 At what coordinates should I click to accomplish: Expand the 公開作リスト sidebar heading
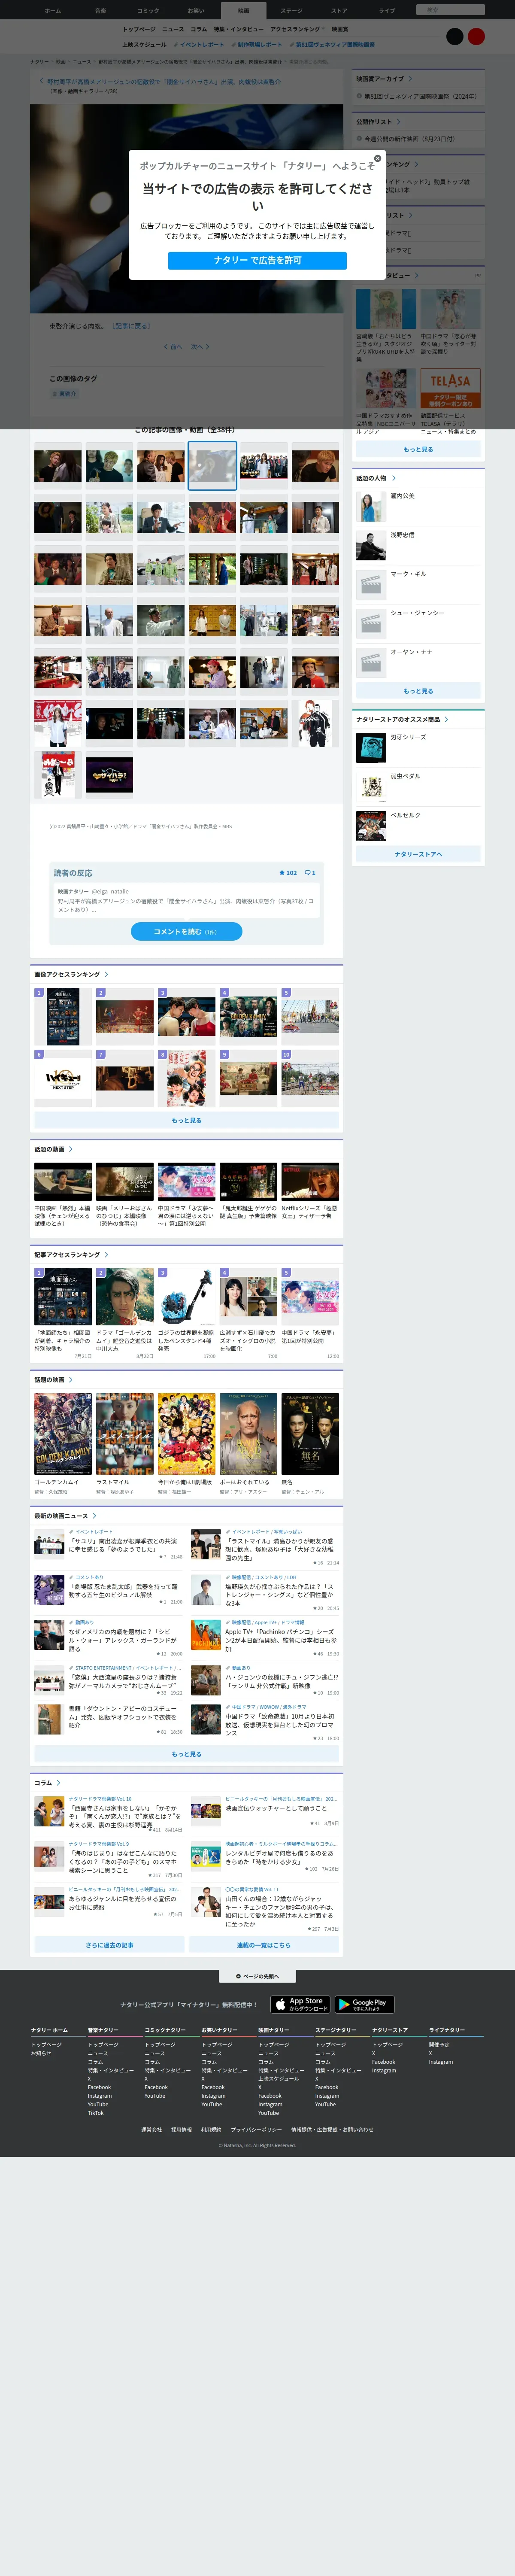coord(378,122)
